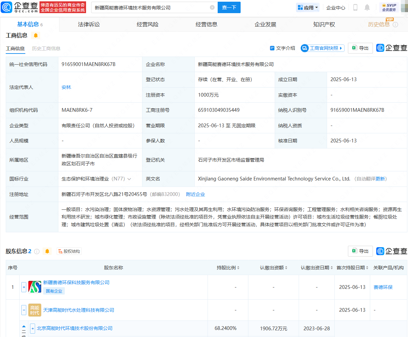Screen dimensions: 408x337
Task: Click the info icon beside 股东信息
Action: [37, 251]
